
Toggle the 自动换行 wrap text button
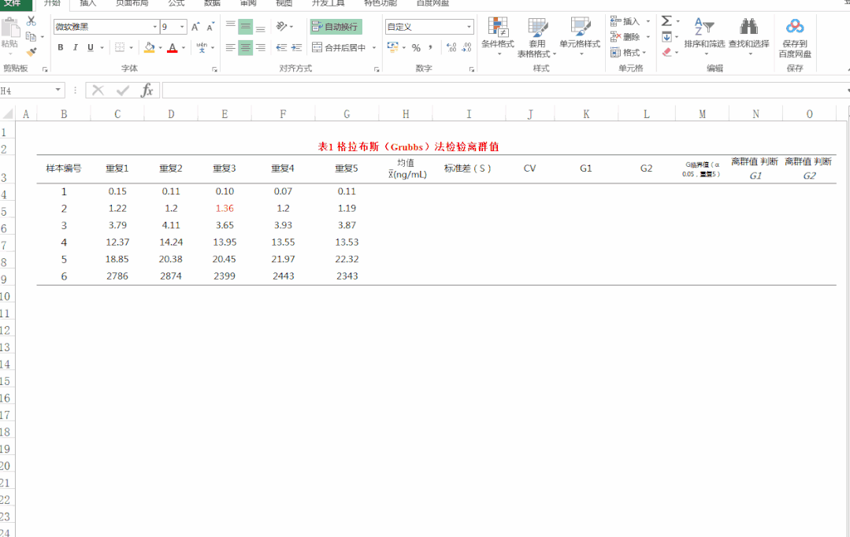click(x=336, y=27)
